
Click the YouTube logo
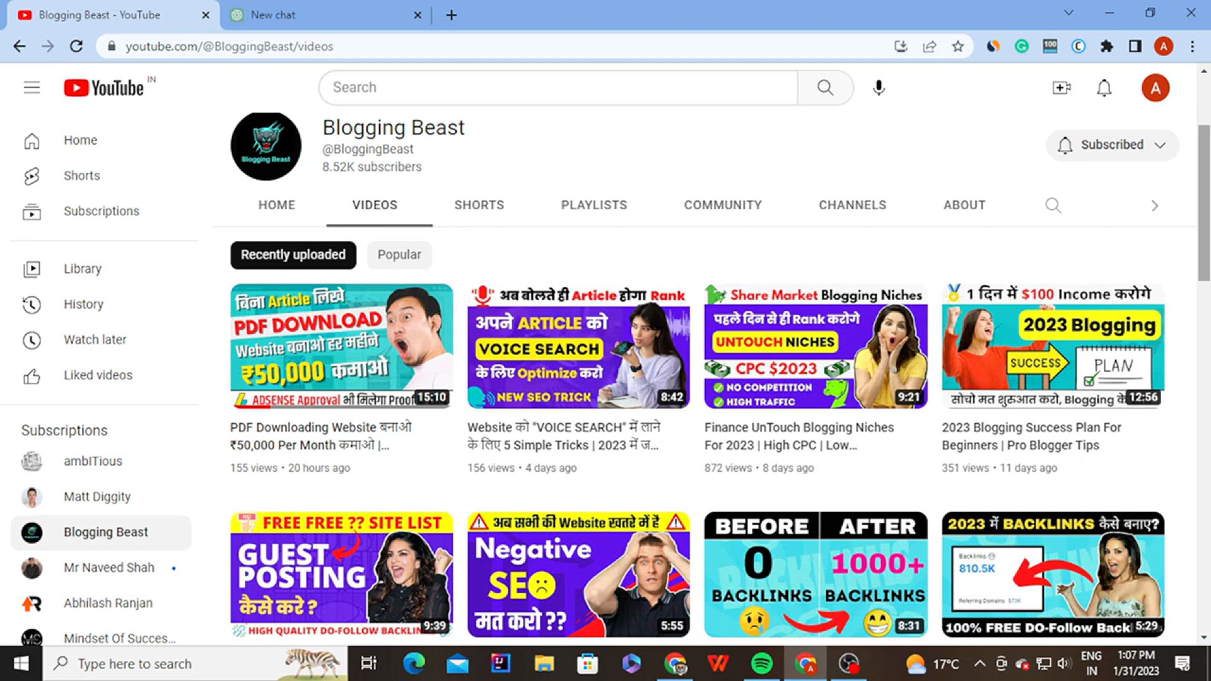104,88
